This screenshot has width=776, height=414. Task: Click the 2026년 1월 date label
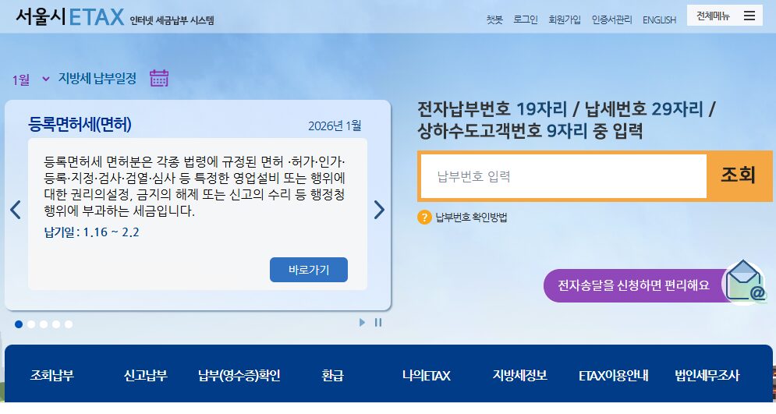pyautogui.click(x=335, y=126)
